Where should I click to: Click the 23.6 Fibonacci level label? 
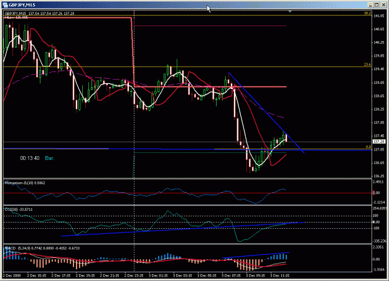point(367,65)
